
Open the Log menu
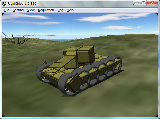click(x=60, y=10)
